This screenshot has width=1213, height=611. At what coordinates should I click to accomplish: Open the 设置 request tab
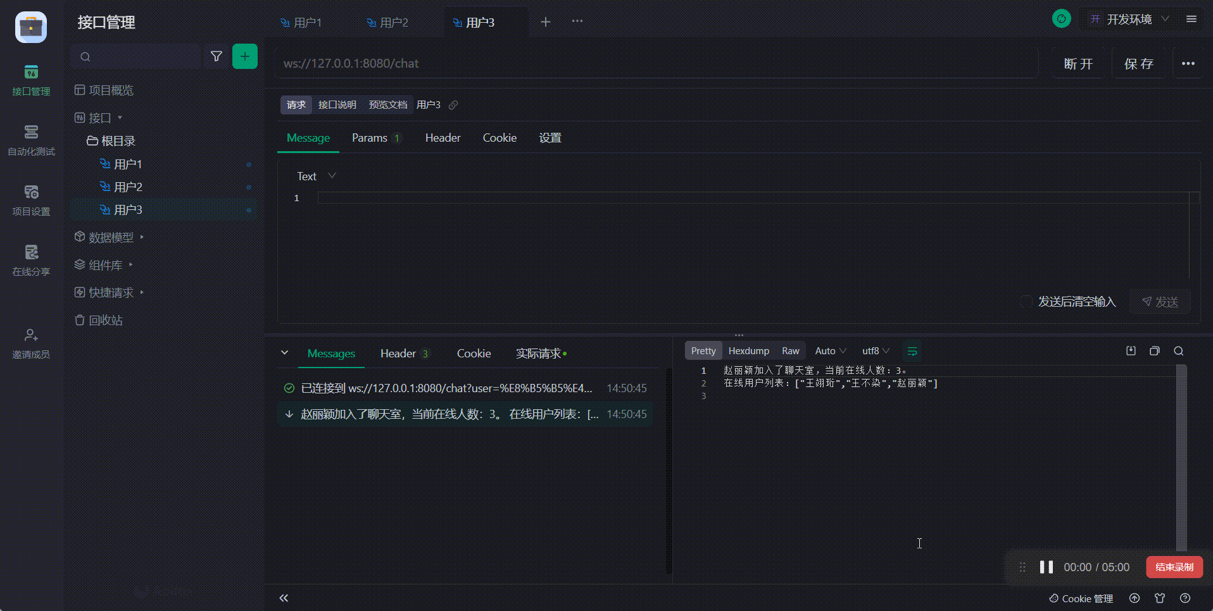click(550, 138)
